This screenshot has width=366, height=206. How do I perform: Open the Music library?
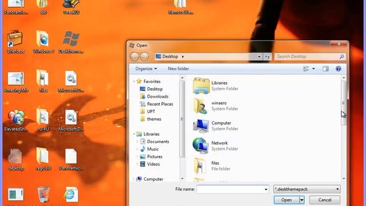click(x=149, y=149)
